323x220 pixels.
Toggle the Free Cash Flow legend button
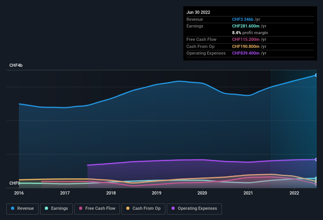(x=97, y=209)
